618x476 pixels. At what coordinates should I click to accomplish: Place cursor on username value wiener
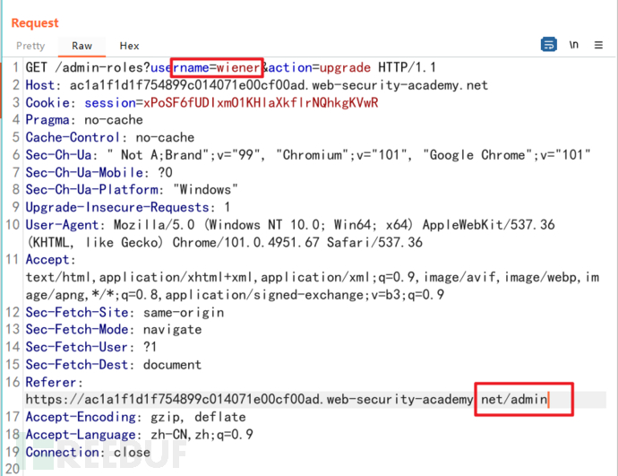239,67
